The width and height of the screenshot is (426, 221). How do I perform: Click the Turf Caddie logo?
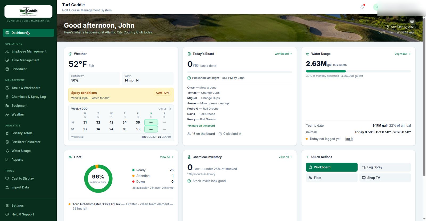coord(28,11)
